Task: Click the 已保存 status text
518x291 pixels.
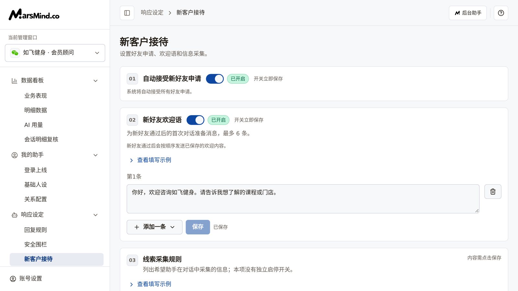Action: click(x=220, y=227)
